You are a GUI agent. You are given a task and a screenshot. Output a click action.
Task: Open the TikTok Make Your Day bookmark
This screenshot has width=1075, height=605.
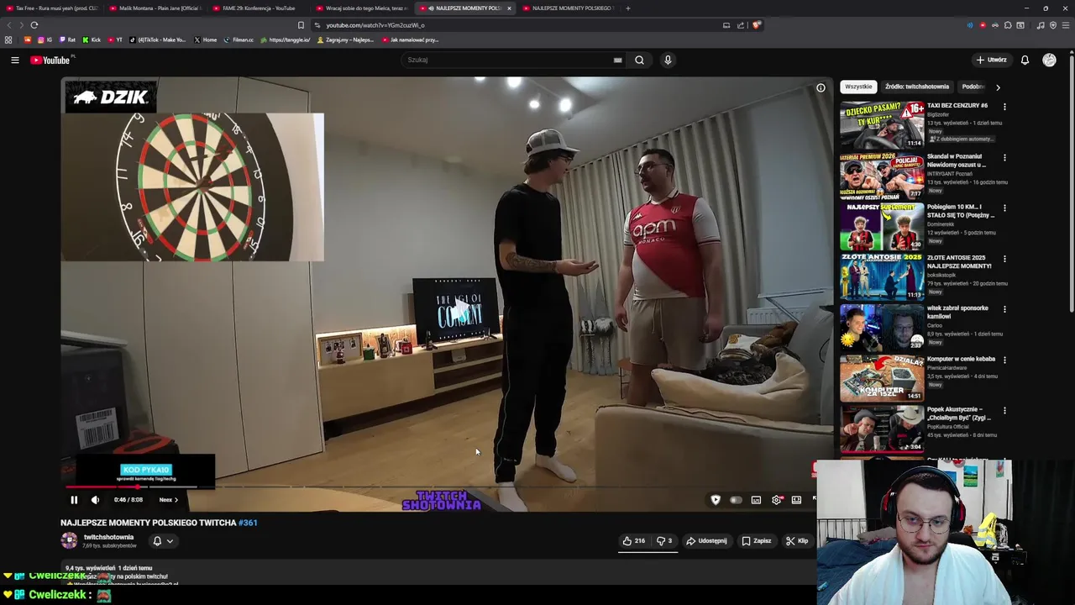point(158,39)
